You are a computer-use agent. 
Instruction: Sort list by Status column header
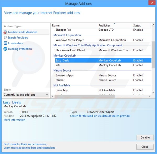(141, 26)
